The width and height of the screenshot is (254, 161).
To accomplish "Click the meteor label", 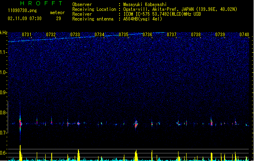I will point(57,12).
